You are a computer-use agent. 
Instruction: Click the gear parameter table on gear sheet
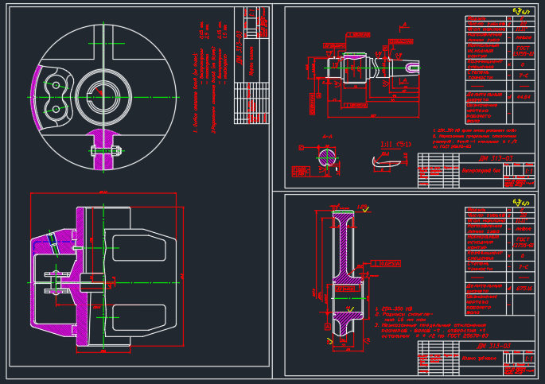point(499,260)
